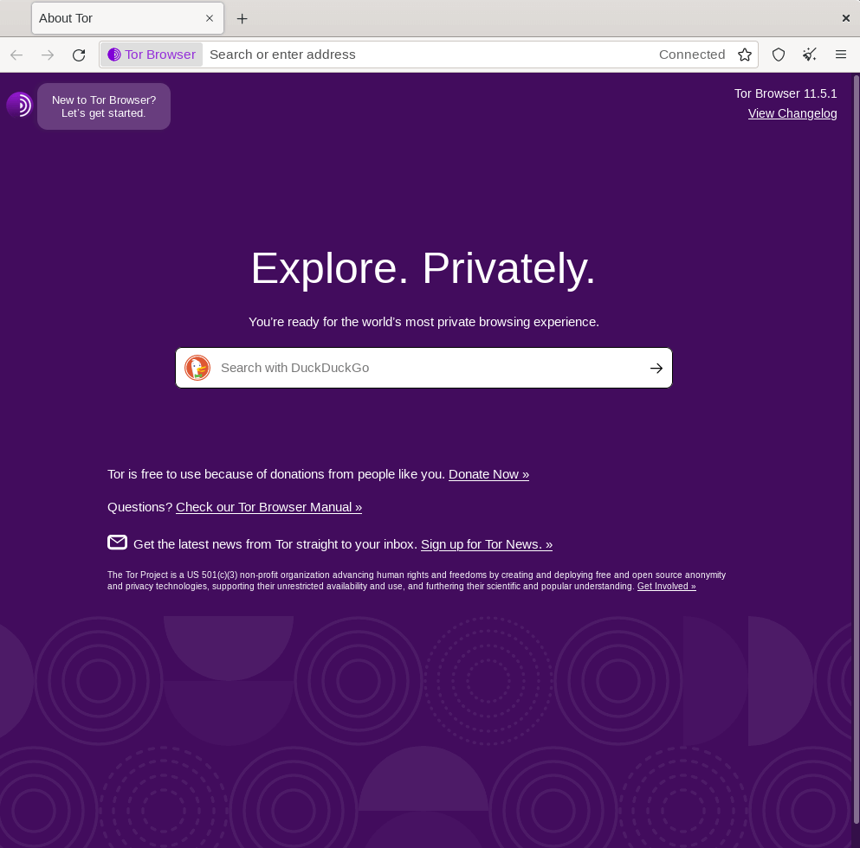Bookmark this page with the star icon
Screen dimensions: 860x848
(x=745, y=55)
